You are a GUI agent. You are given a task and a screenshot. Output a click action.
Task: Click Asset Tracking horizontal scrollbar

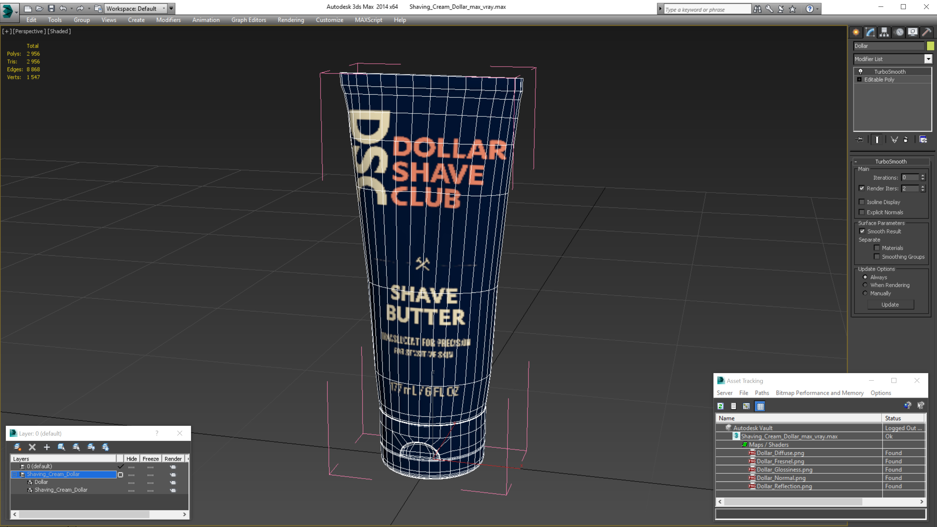click(x=793, y=502)
